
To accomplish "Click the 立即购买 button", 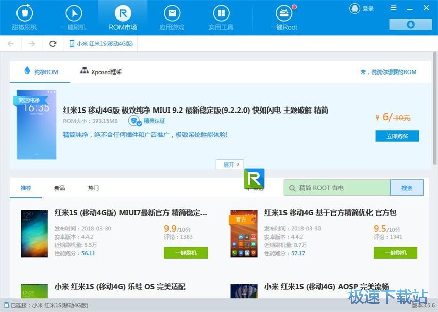I will [397, 136].
